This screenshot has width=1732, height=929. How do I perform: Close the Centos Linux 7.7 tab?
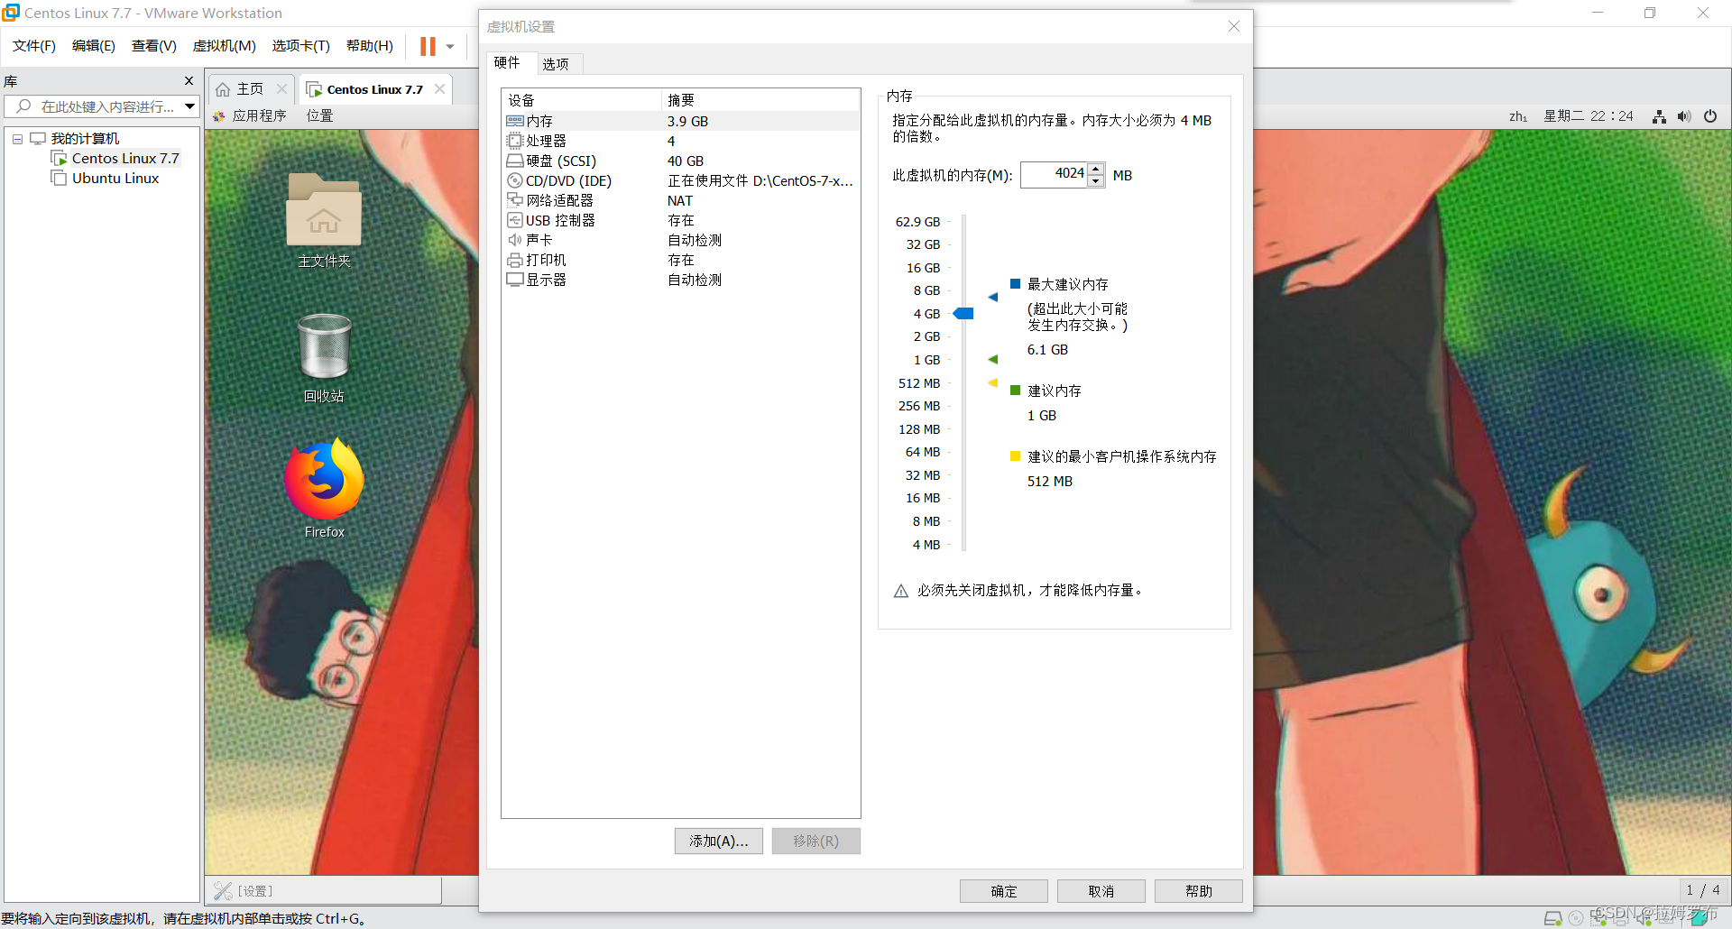pyautogui.click(x=439, y=88)
